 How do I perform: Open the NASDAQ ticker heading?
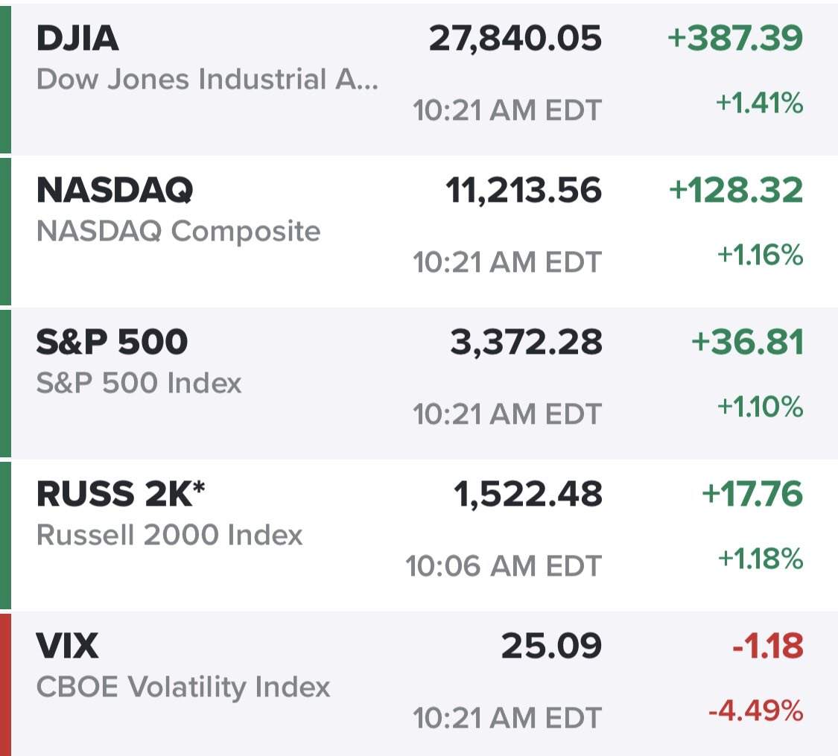pos(115,190)
